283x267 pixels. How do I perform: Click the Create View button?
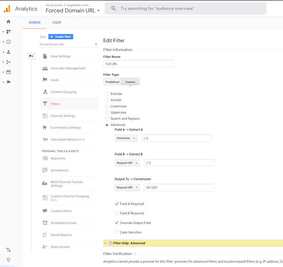click(x=61, y=37)
